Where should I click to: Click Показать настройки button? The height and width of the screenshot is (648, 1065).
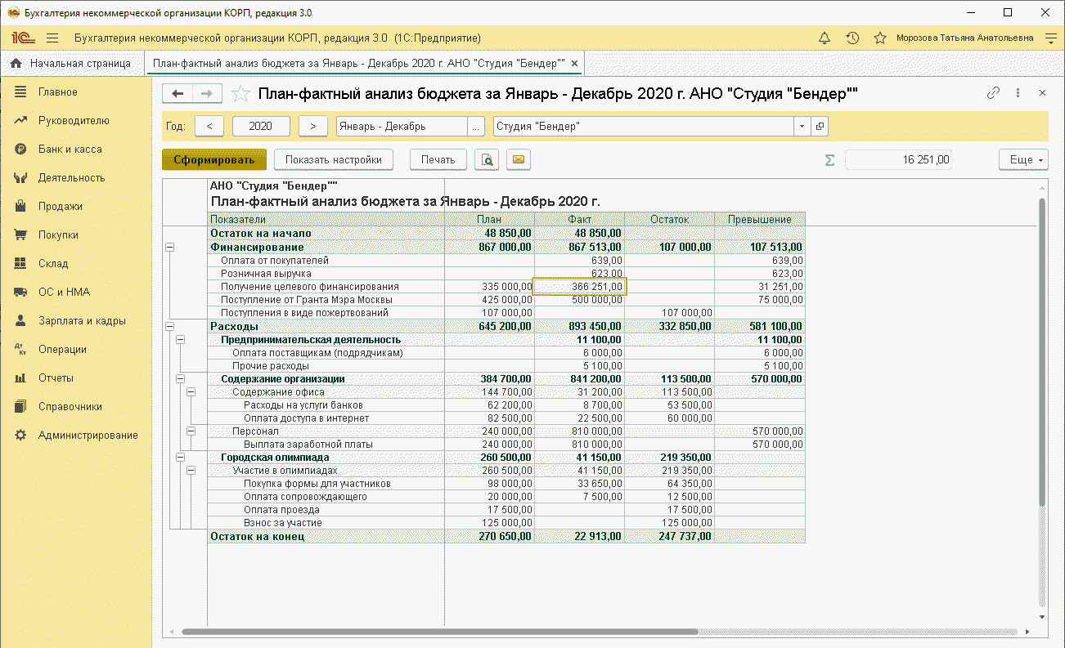tap(334, 160)
